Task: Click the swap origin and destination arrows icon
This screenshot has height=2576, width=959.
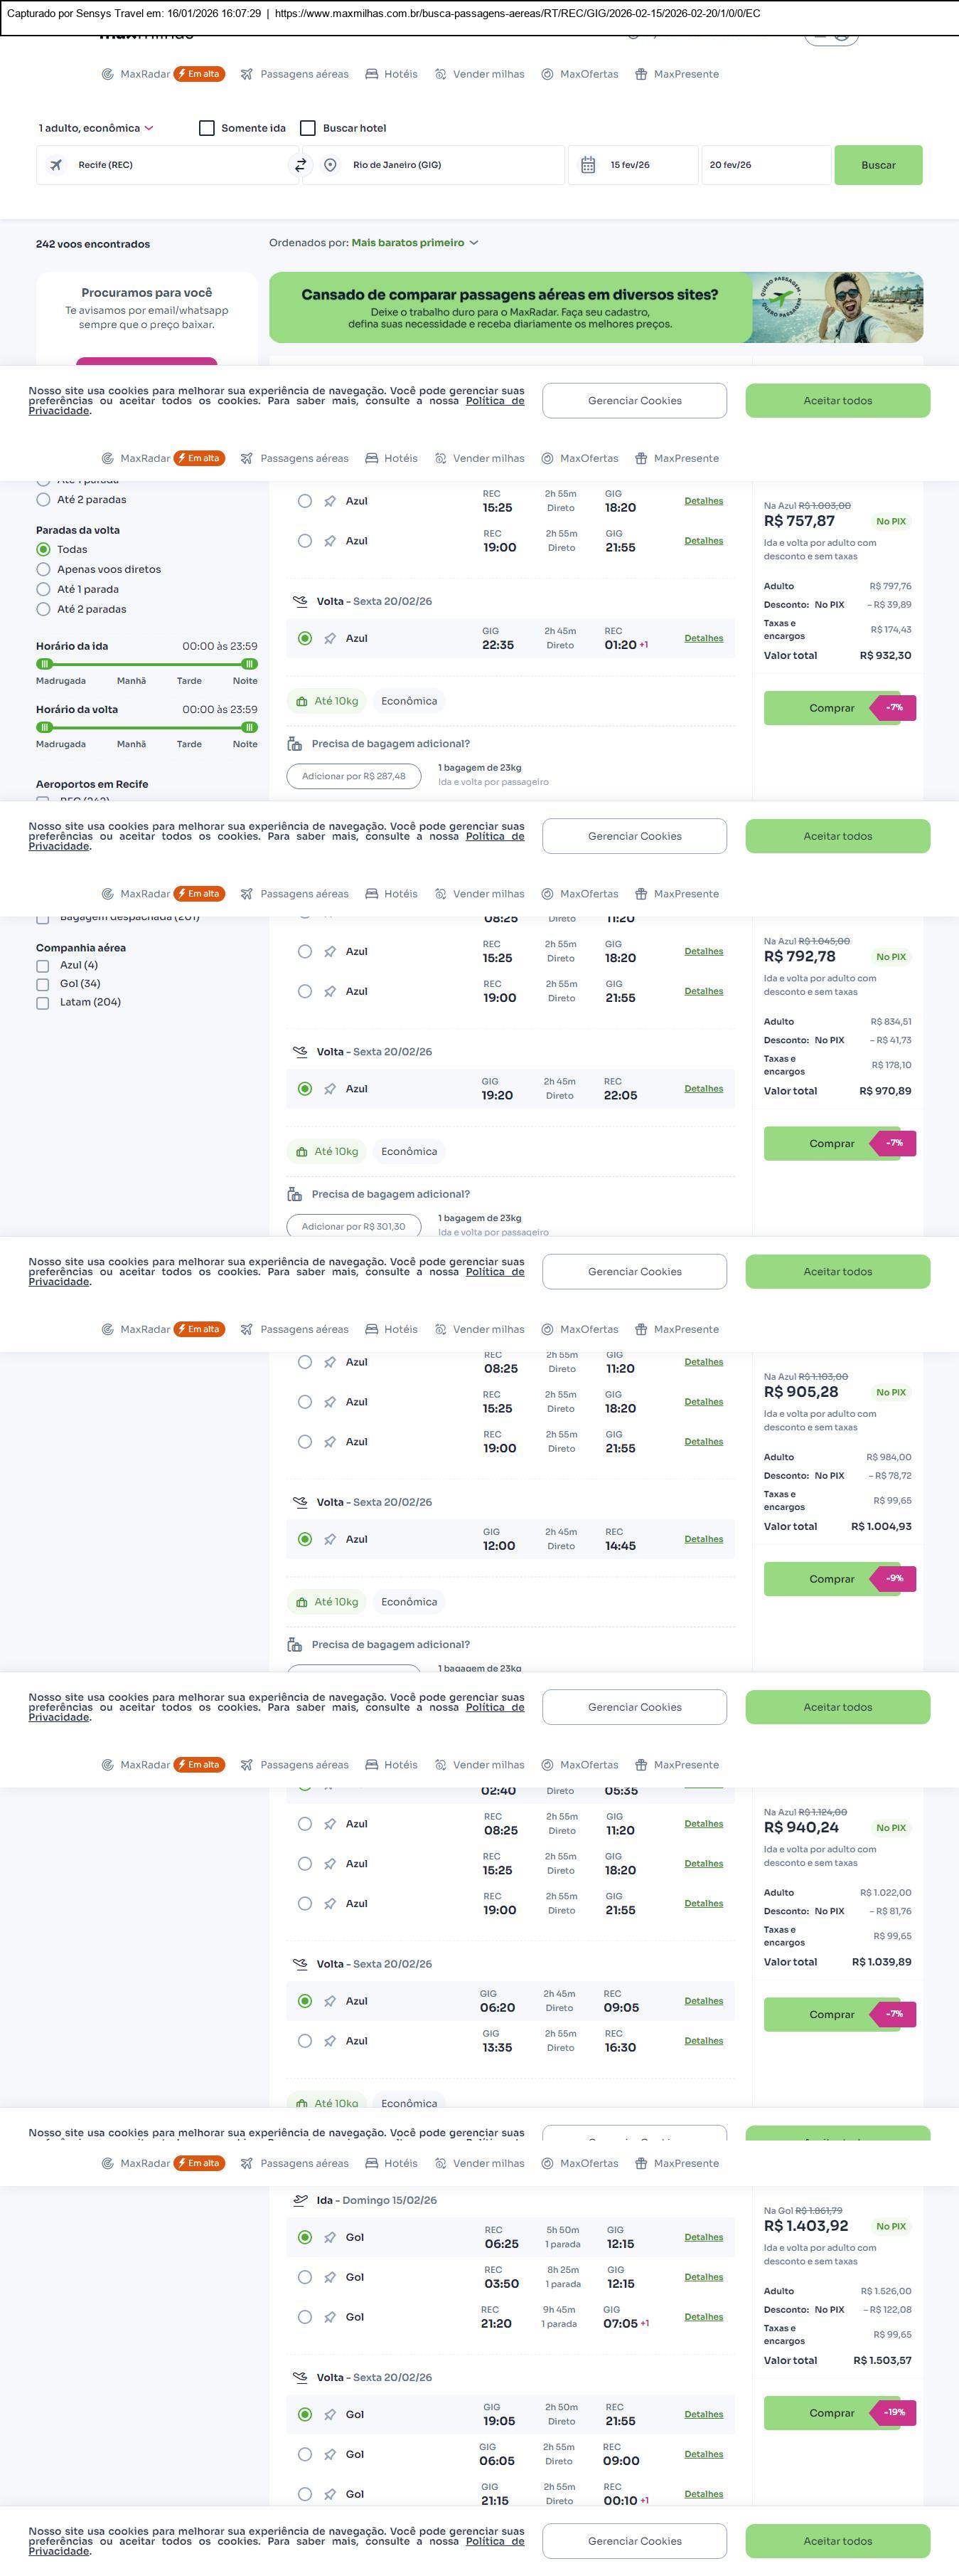Action: click(300, 165)
